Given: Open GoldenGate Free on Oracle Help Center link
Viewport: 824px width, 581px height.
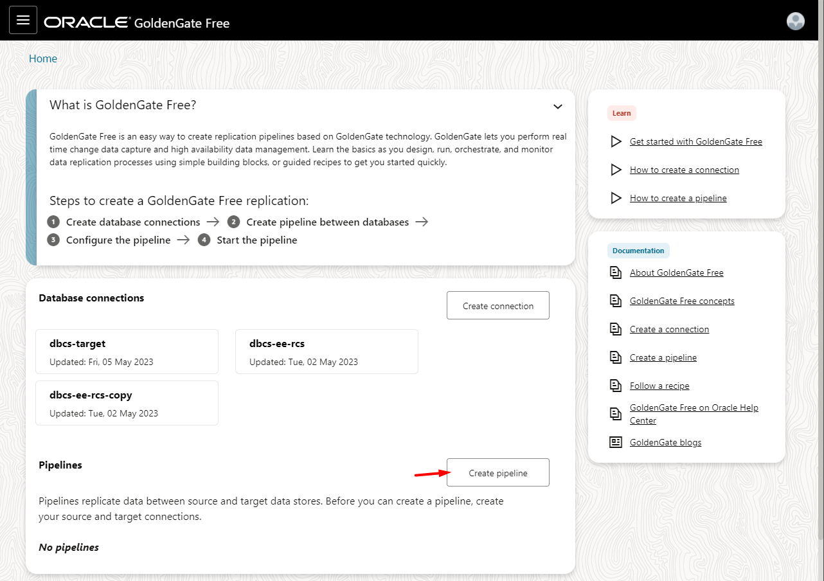Looking at the screenshot, I should [694, 414].
